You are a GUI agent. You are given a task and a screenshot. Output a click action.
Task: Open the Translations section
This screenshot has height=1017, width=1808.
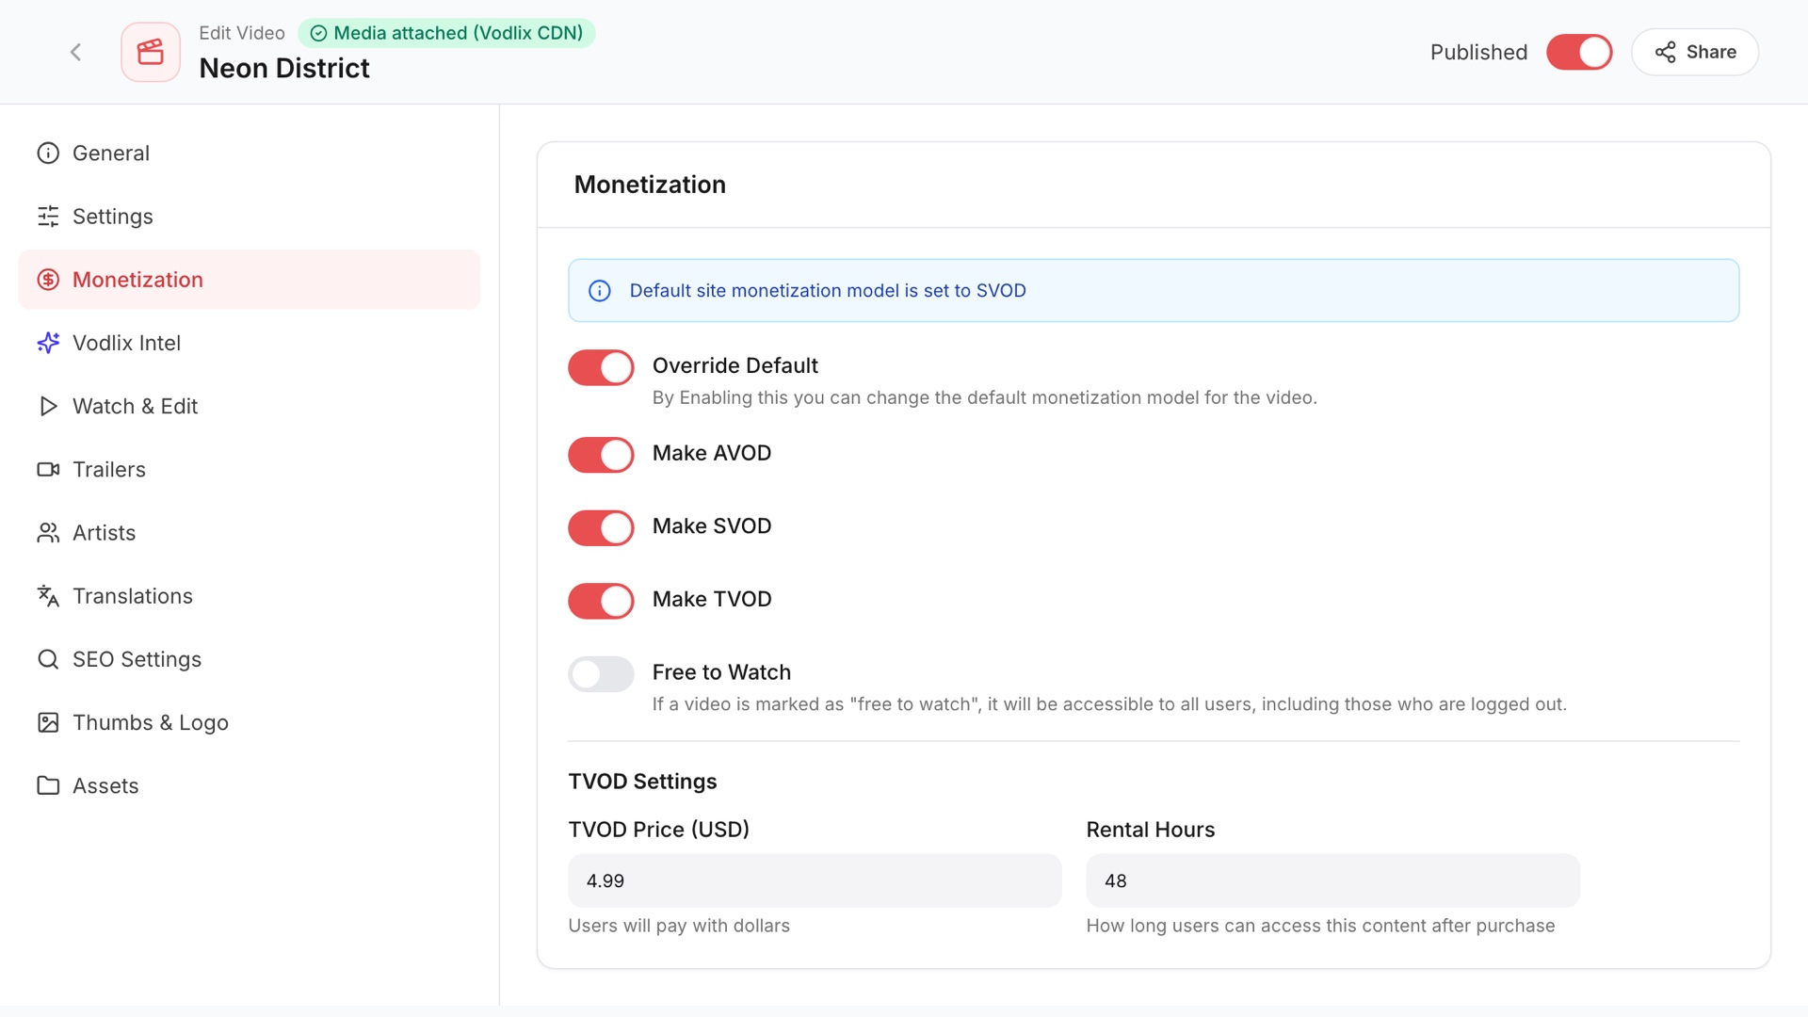(x=250, y=596)
